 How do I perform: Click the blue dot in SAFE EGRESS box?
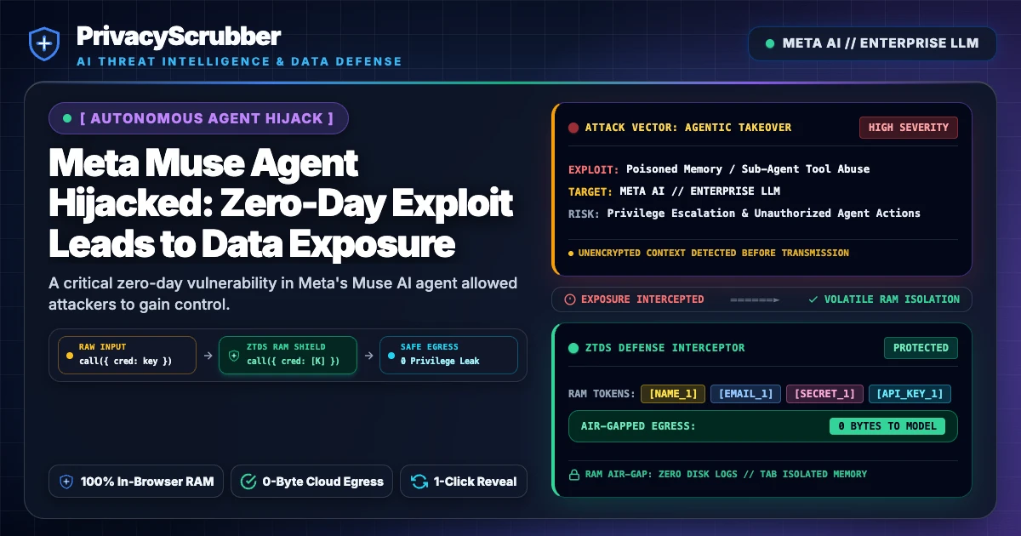pyautogui.click(x=391, y=355)
